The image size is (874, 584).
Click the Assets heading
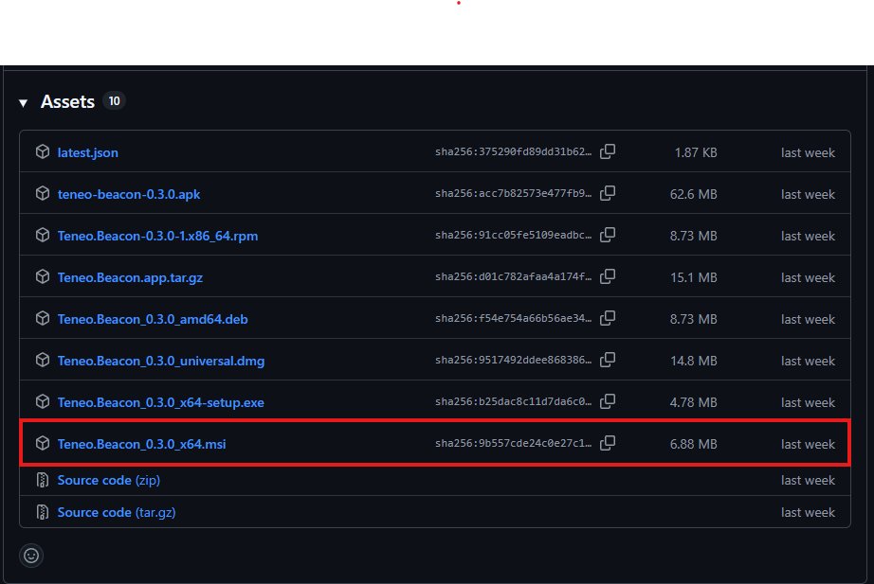click(x=67, y=102)
